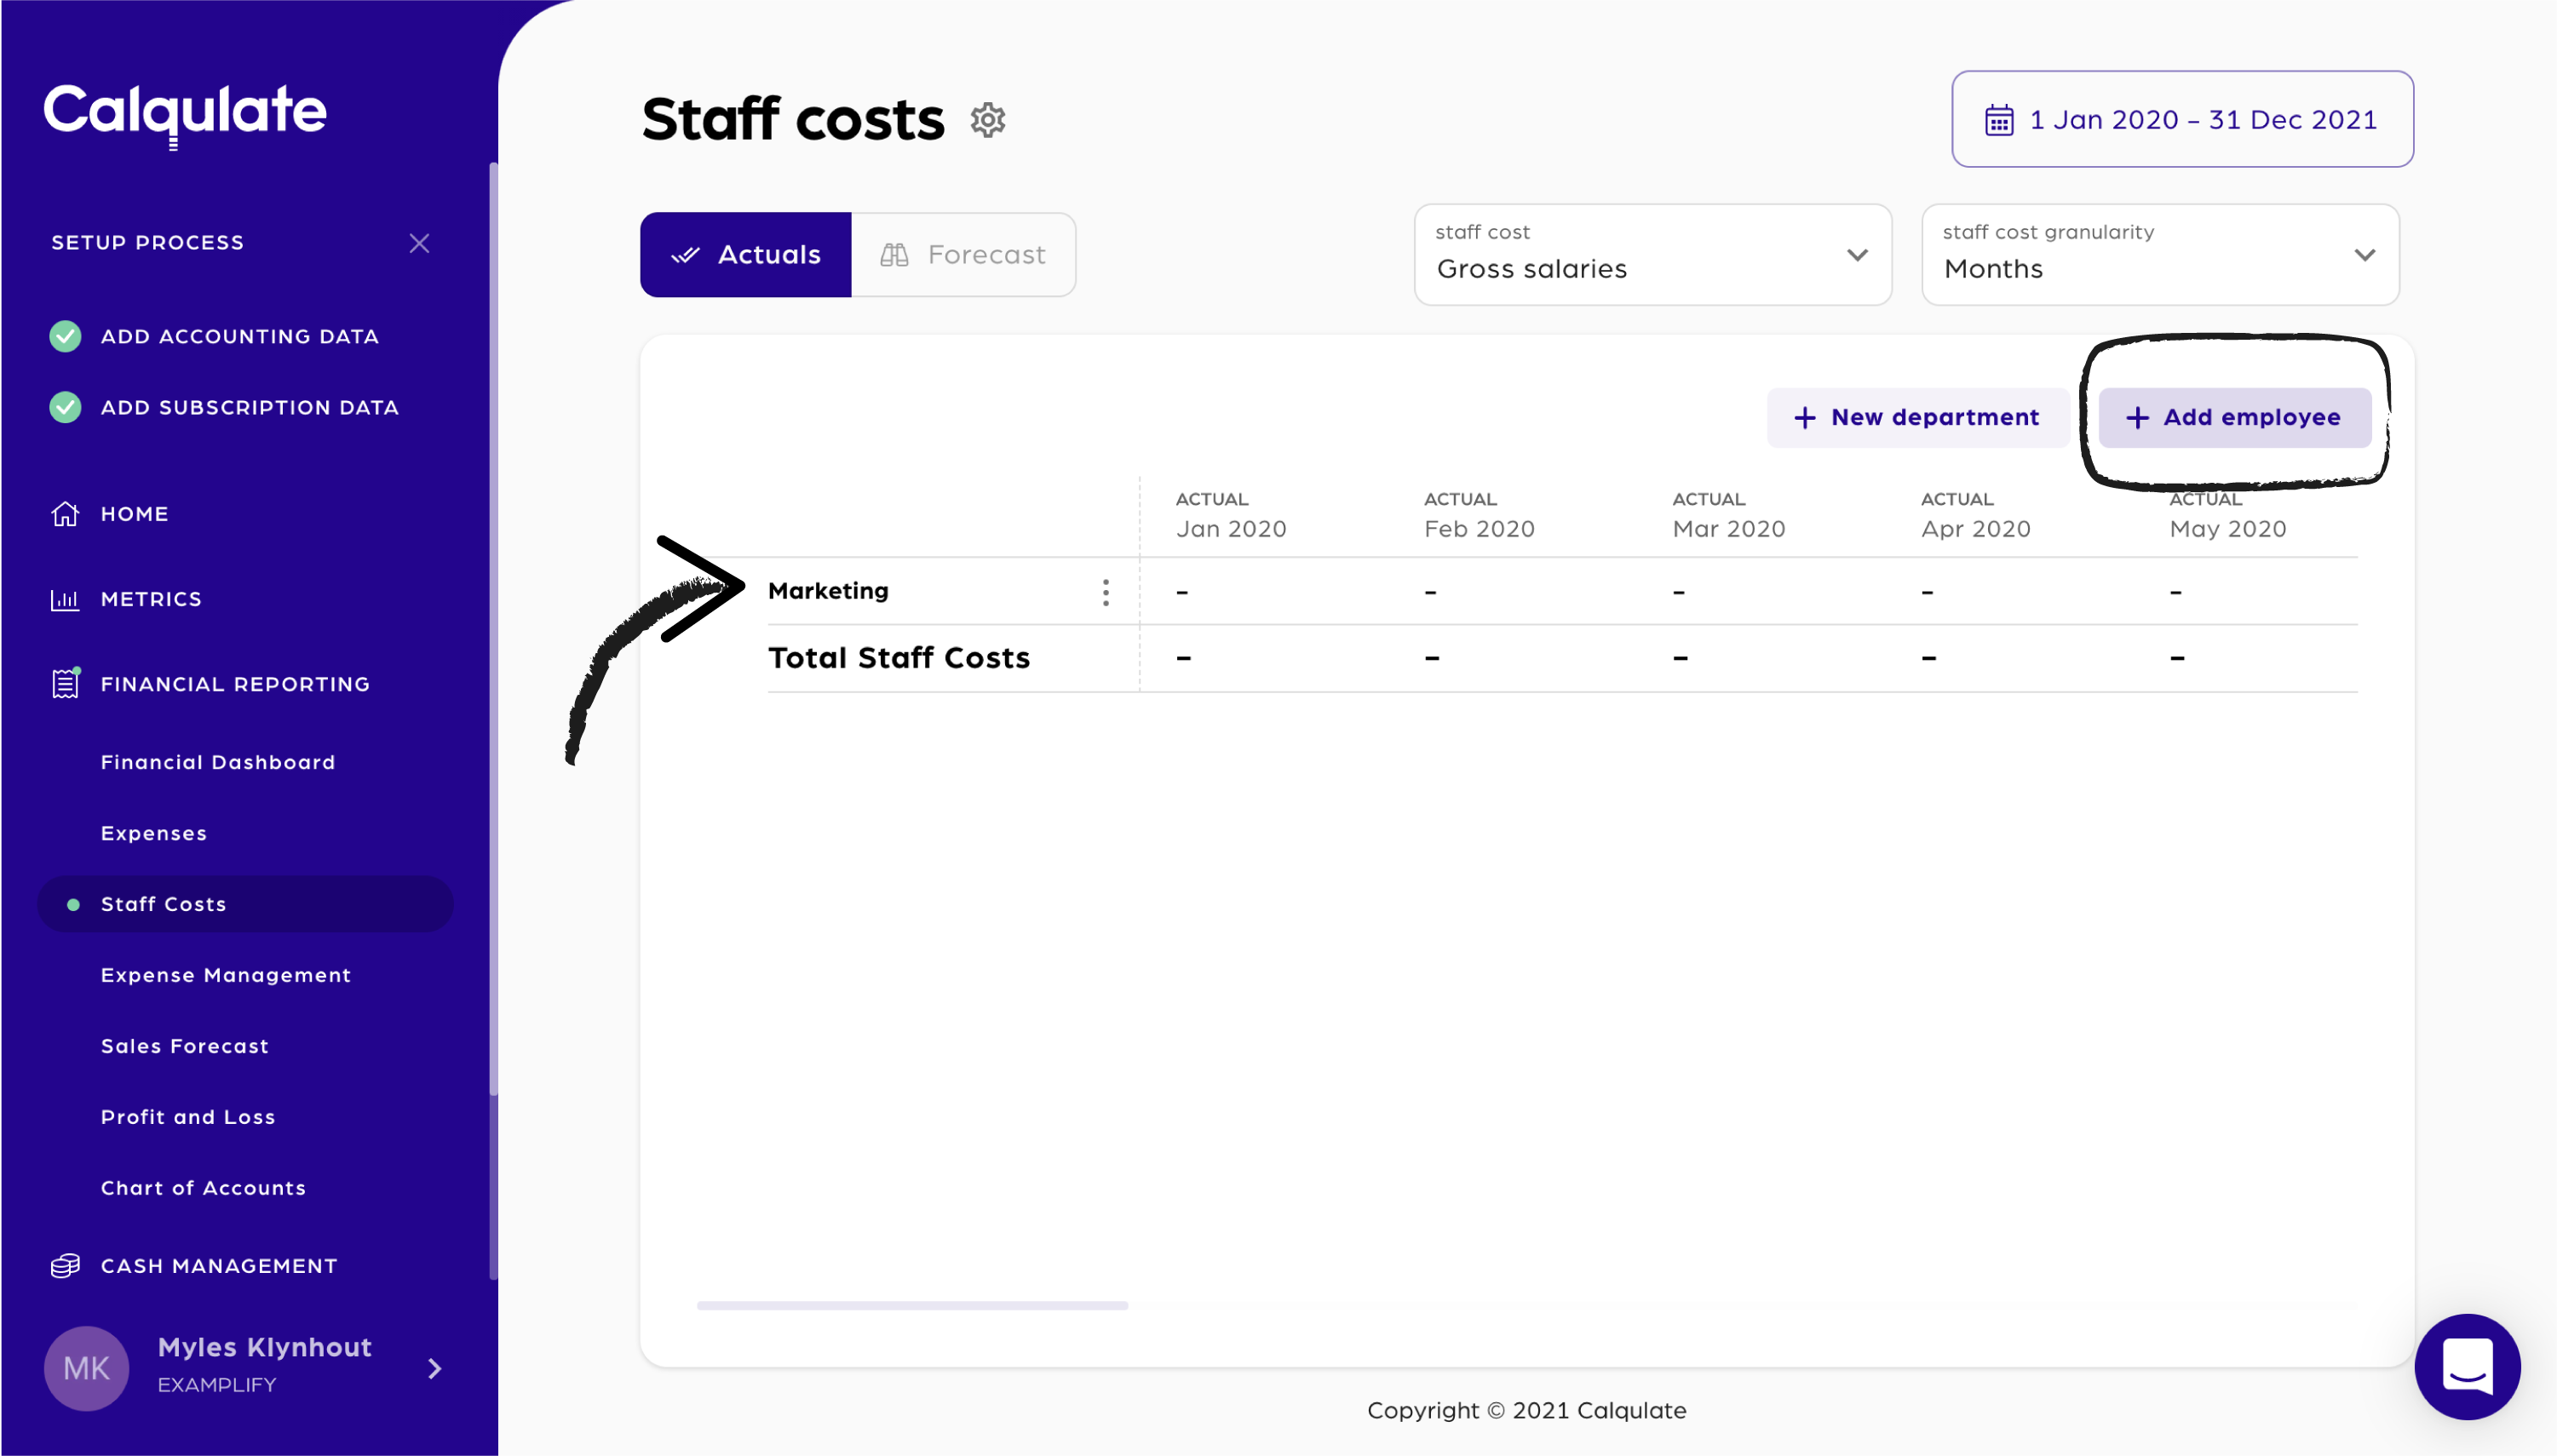Click the horizontal table scrollbar

[912, 1305]
